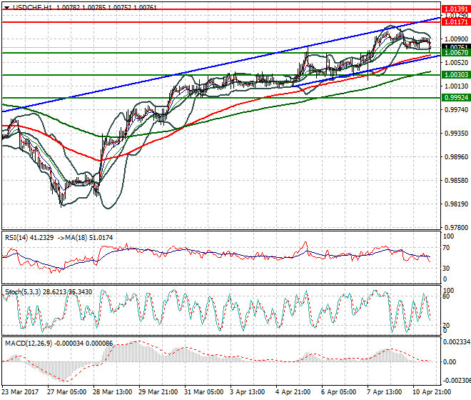This screenshot has width=471, height=400.
Task: Click the 31 Mar 05:00 time label
Action: click(203, 392)
